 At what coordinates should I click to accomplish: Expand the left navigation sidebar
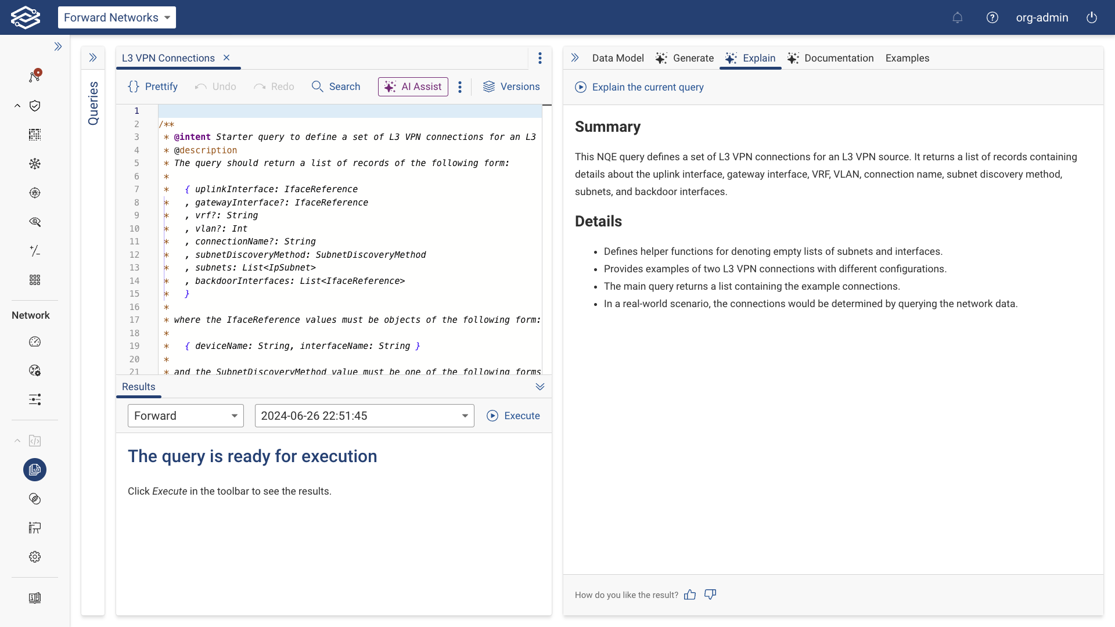tap(58, 46)
